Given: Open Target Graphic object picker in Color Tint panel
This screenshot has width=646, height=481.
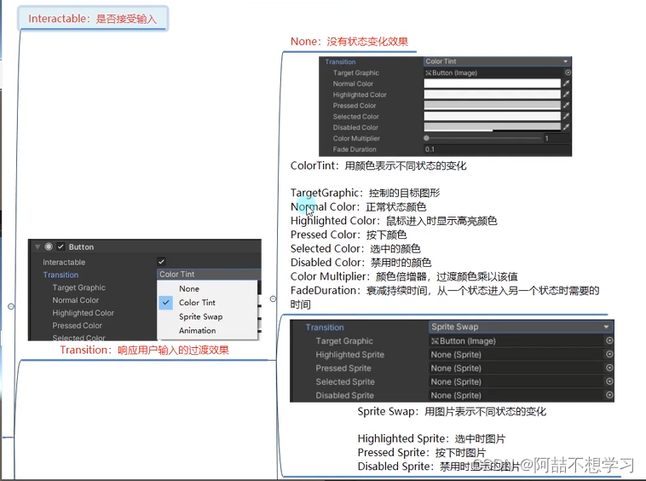Looking at the screenshot, I should tap(568, 72).
